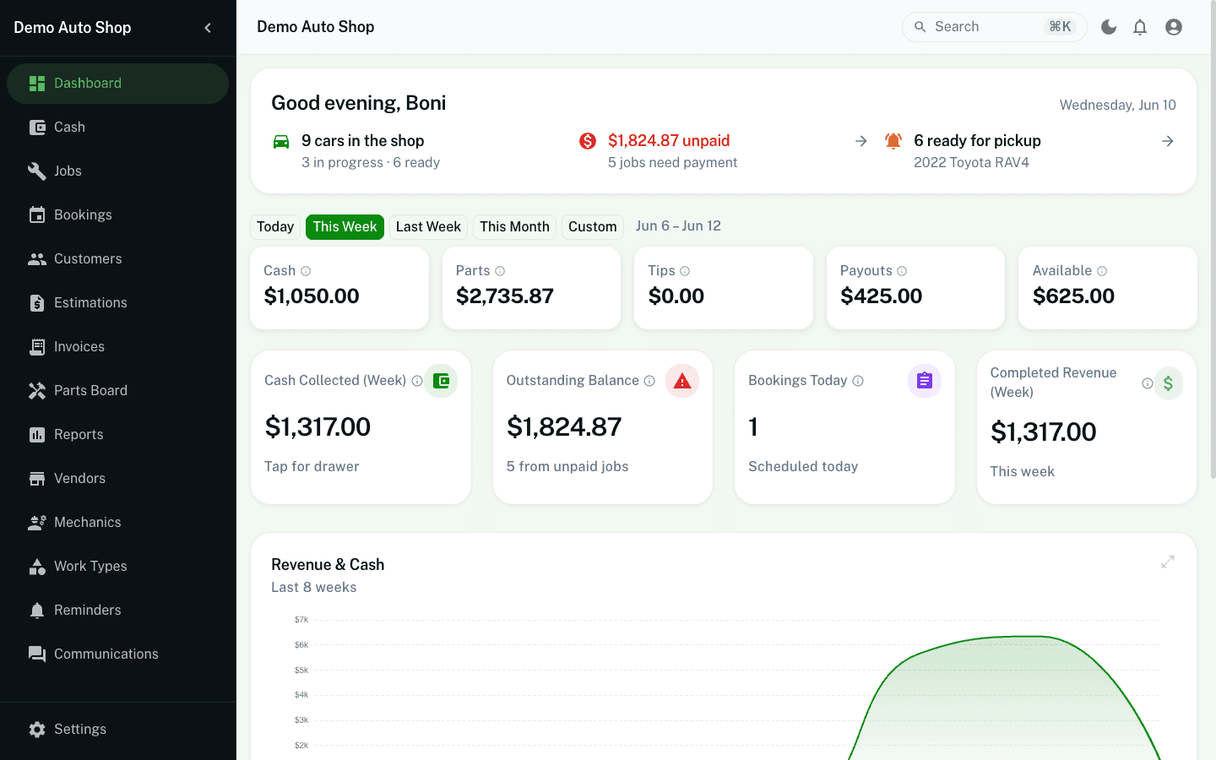The height and width of the screenshot is (760, 1216).
Task: Open Bookings Today Scheduled today card
Action: click(x=844, y=427)
